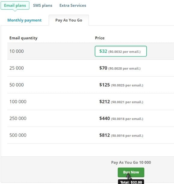This screenshot has width=174, height=184.
Task: Click the 25 000 email quantity row
Action: click(90, 68)
